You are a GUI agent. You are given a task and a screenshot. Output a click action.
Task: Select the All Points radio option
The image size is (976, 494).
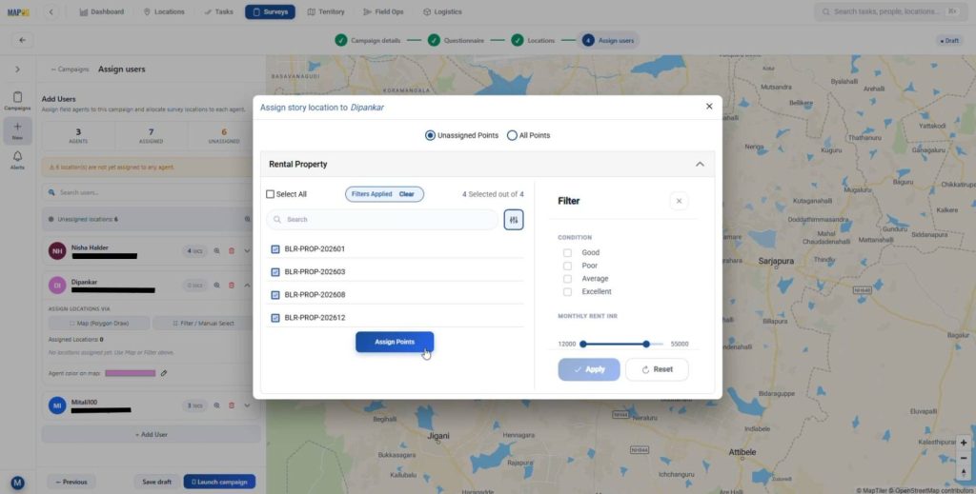tap(512, 135)
